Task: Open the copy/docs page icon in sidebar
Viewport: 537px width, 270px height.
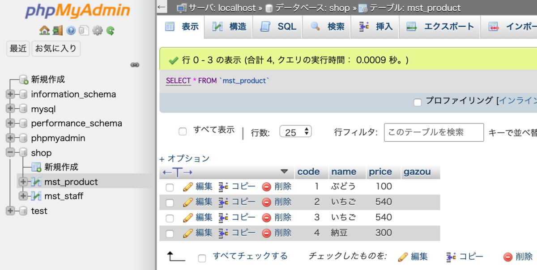Action: [x=84, y=30]
